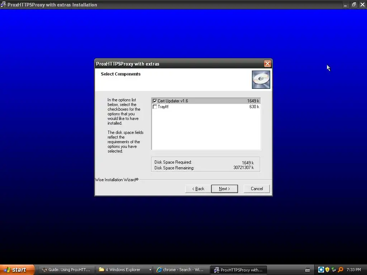Cancel the installation wizard
The image size is (367, 275).
point(257,189)
